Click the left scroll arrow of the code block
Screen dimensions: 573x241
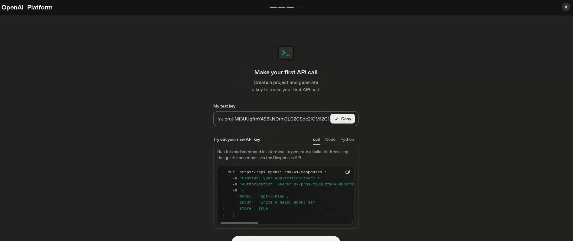[219, 223]
